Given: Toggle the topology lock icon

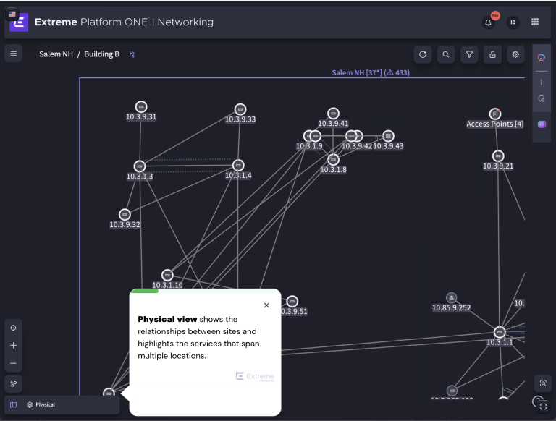Looking at the screenshot, I should [x=492, y=54].
